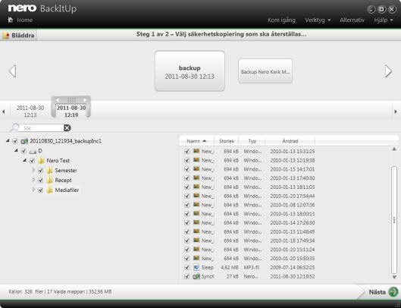401x308 pixels.
Task: Click the backup set icon in tree
Action: point(24,141)
